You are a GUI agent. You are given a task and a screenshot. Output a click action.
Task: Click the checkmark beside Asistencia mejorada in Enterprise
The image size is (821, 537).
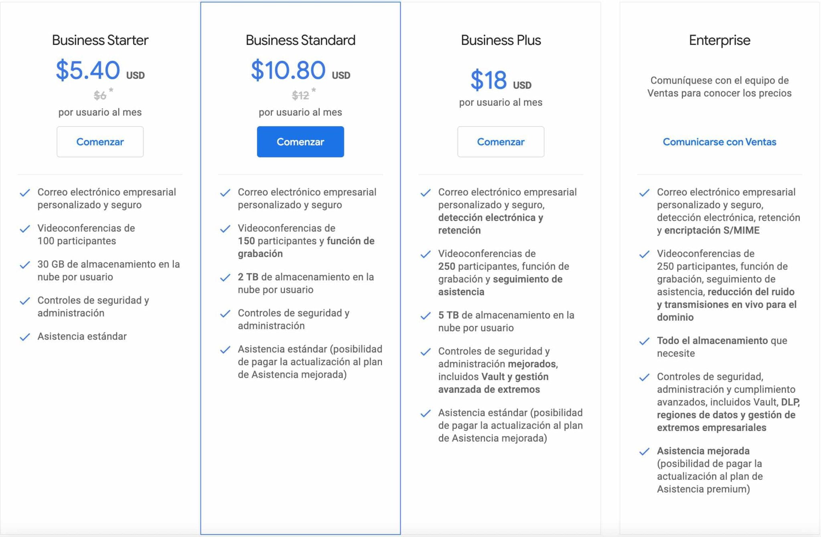[645, 451]
